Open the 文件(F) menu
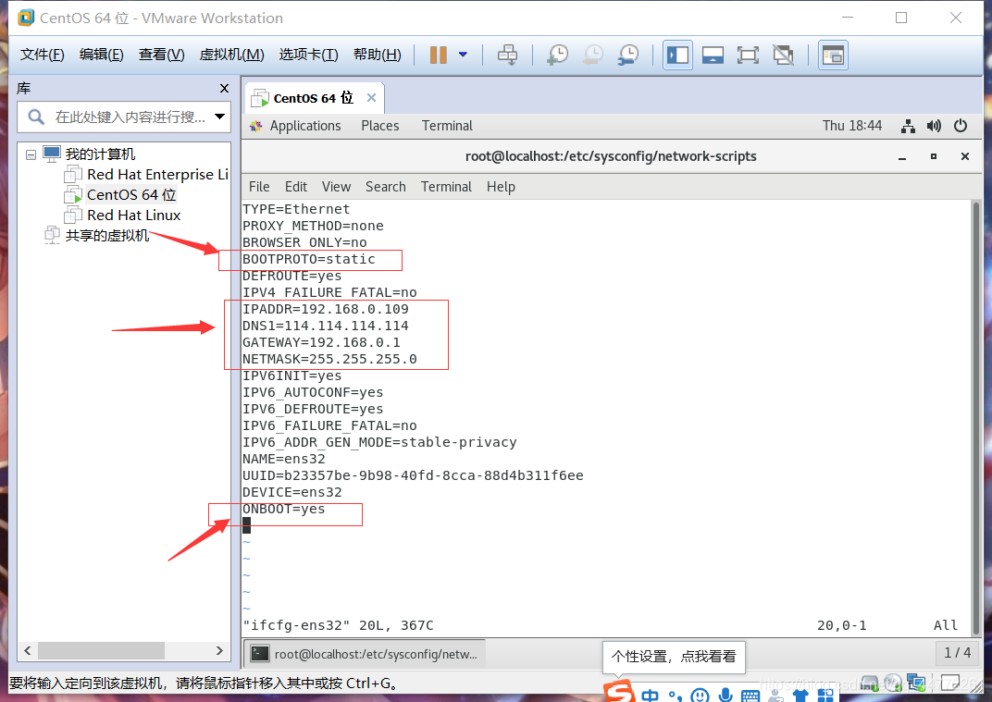This screenshot has width=992, height=702. click(x=43, y=55)
